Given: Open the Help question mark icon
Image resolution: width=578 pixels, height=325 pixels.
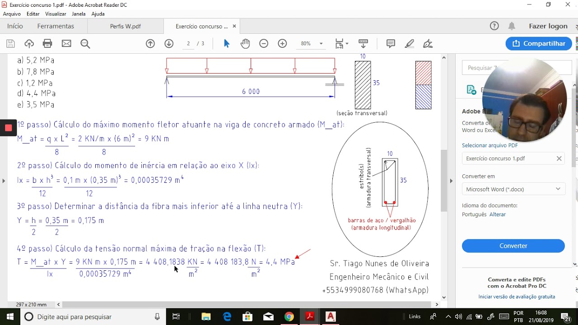Looking at the screenshot, I should (494, 26).
